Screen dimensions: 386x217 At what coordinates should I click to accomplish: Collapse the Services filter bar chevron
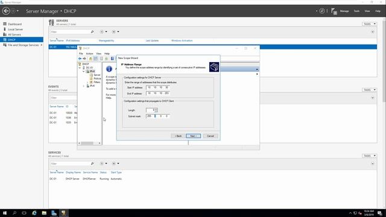[x=373, y=163]
